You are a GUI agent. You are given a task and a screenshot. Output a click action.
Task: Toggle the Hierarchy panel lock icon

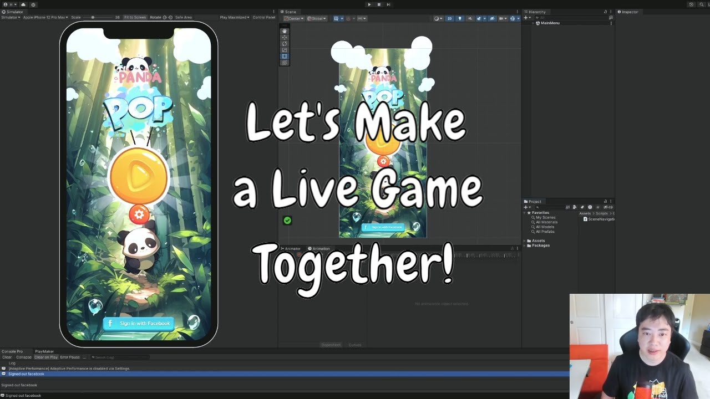tap(605, 12)
